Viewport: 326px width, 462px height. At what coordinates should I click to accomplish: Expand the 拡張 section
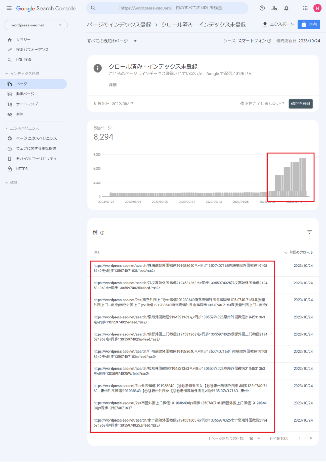11,183
